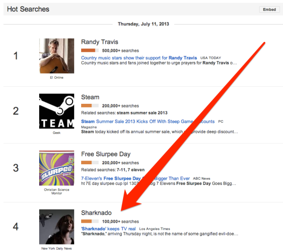Click the '500,000+ searches' count
283x252 pixels.
coord(120,50)
